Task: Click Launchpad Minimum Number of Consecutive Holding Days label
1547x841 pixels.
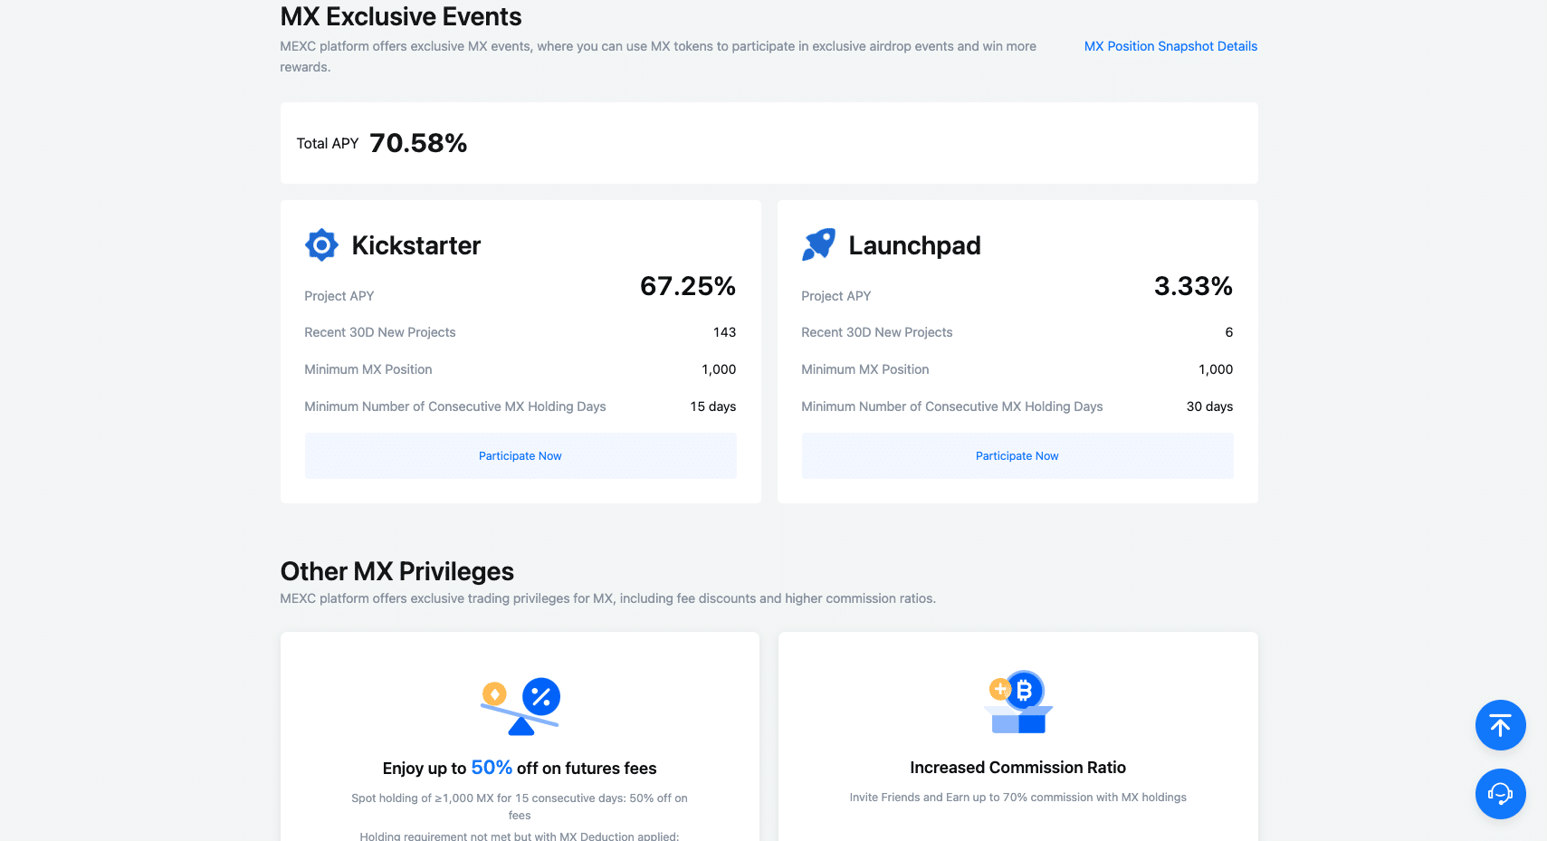Action: (952, 406)
